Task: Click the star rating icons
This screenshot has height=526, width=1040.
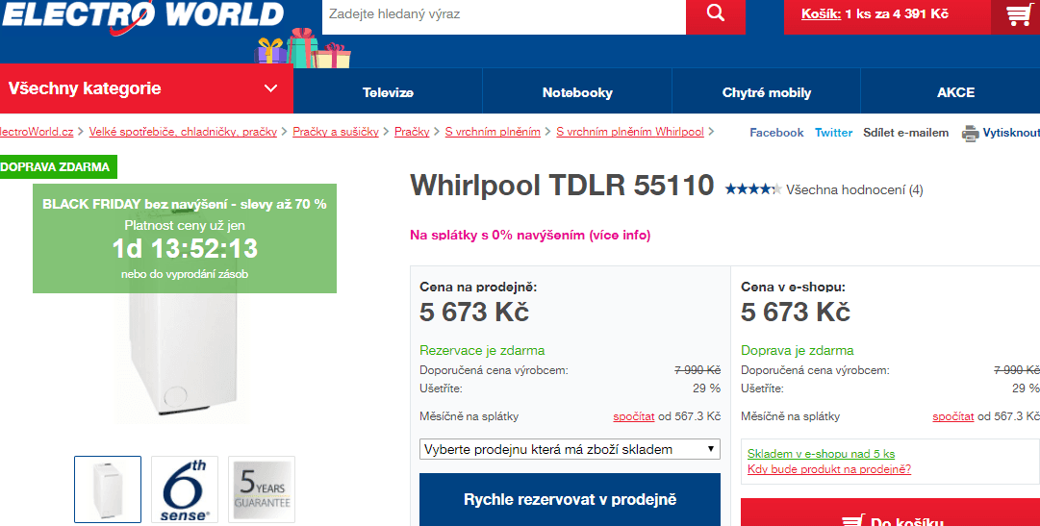Action: [x=752, y=189]
